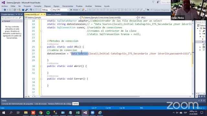Collapse the abrir() method on line 30
Image resolution: width=207 pixels, height=116 pixels.
[x=41, y=66]
